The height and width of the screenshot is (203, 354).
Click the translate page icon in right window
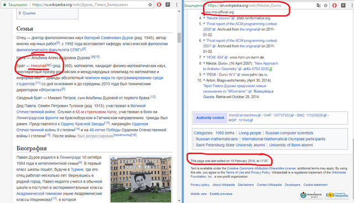pyautogui.click(x=319, y=6)
